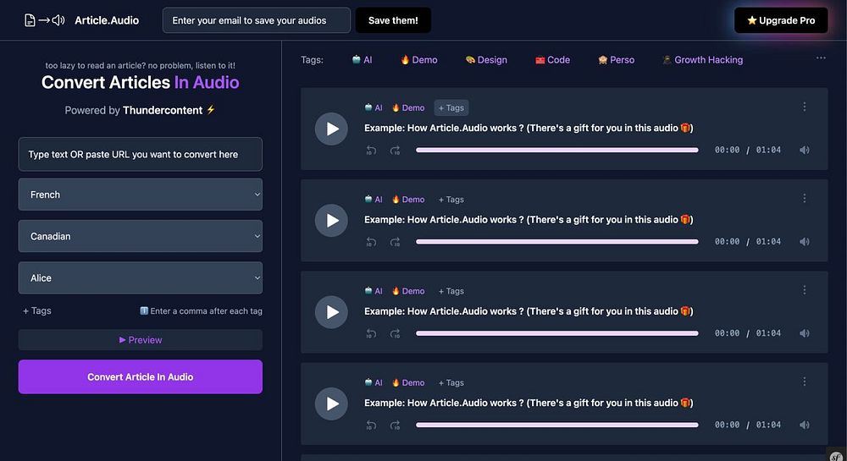The image size is (847, 461).
Task: Rewind 10 seconds on fourth audio card
Action: point(371,425)
